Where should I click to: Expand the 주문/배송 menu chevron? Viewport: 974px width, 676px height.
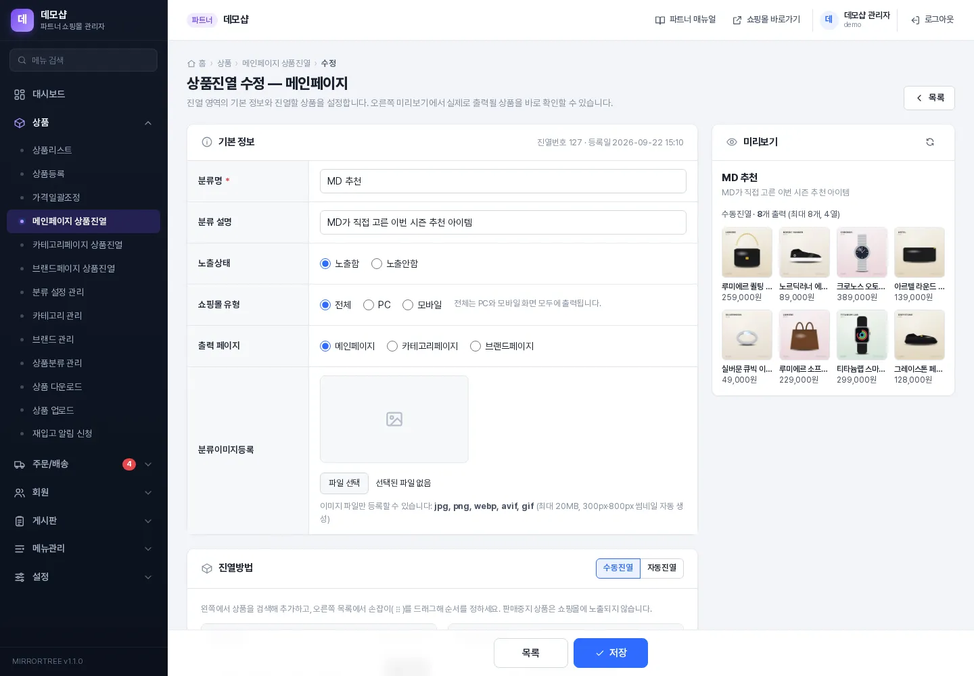pos(148,464)
